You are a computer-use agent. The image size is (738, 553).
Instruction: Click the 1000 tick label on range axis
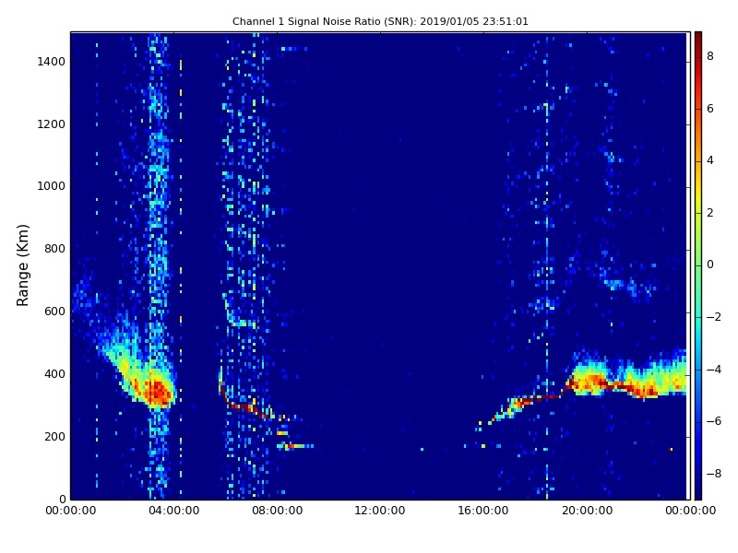pyautogui.click(x=52, y=186)
